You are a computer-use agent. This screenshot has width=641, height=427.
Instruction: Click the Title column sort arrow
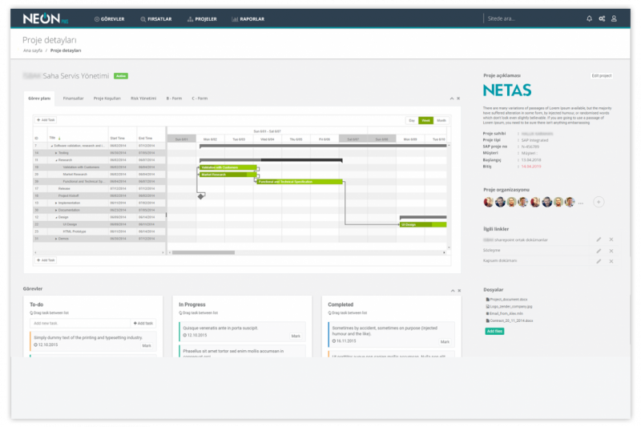click(59, 138)
